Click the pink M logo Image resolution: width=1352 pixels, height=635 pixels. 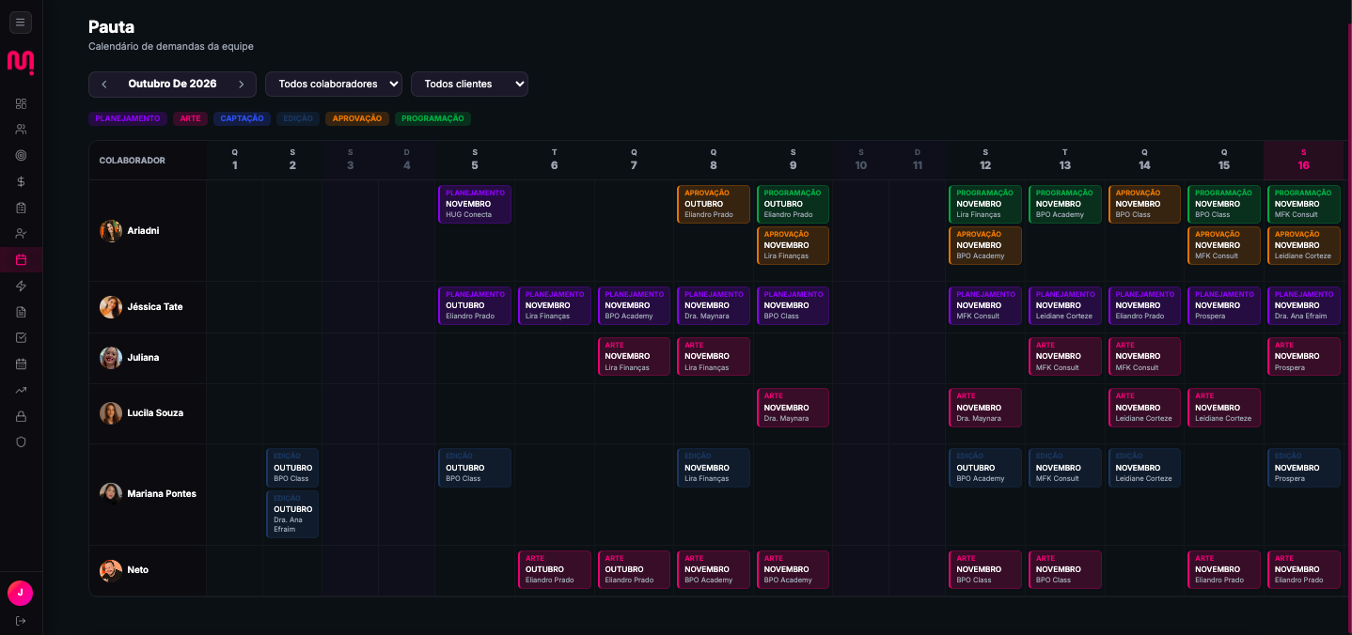21,62
